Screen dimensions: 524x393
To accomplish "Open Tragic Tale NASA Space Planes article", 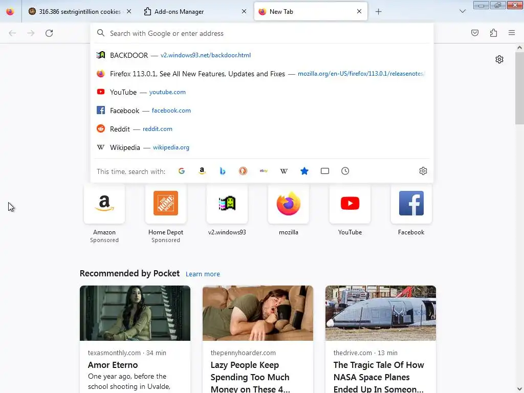I will click(x=379, y=377).
